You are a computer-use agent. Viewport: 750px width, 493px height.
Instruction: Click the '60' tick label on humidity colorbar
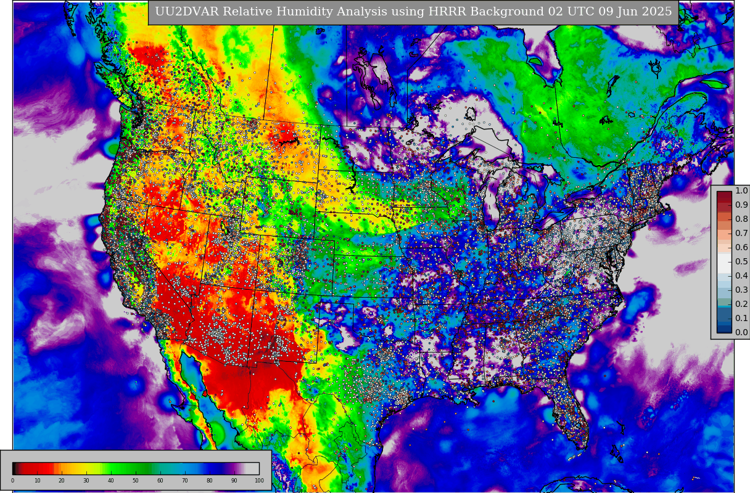click(160, 481)
